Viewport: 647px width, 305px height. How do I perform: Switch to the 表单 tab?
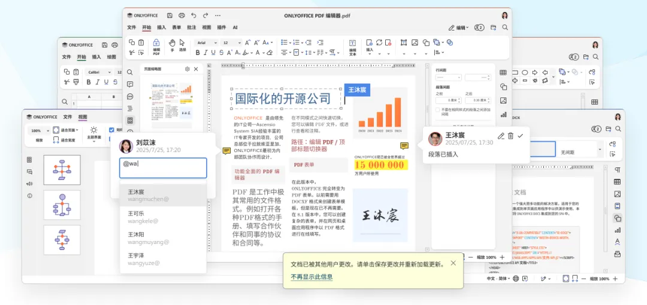pyautogui.click(x=177, y=28)
